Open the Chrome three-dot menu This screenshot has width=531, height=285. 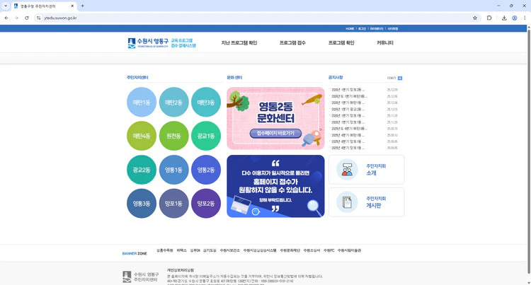click(525, 18)
